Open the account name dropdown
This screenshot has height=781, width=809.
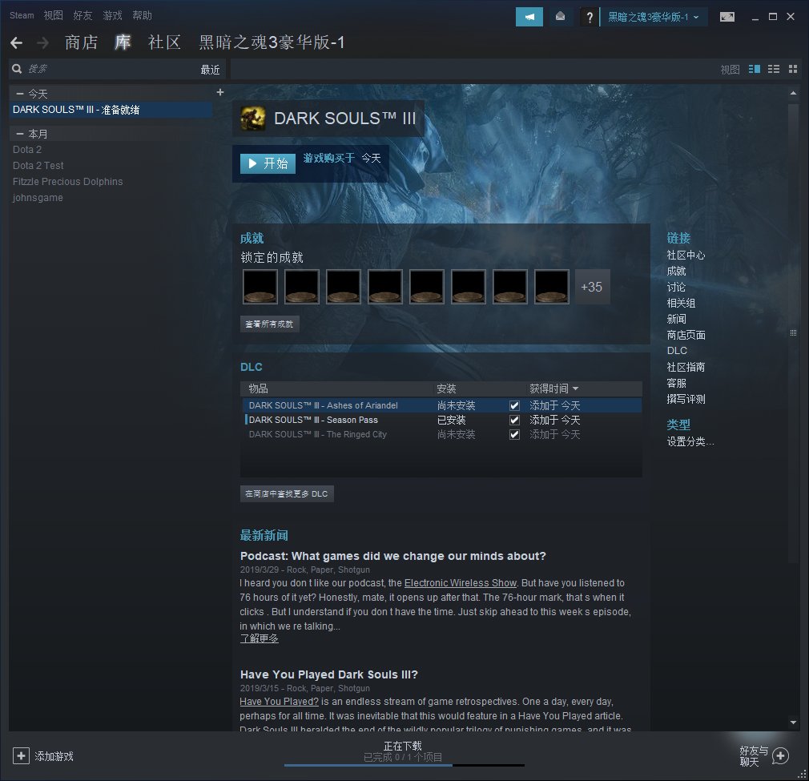654,17
